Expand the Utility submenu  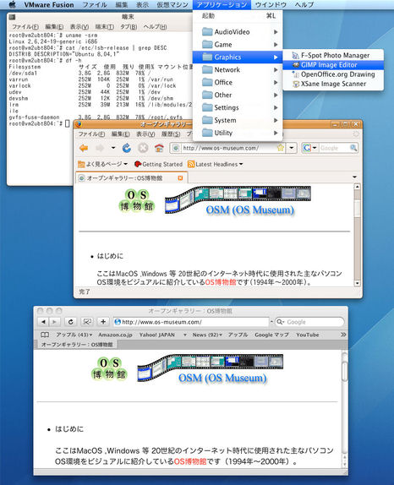click(238, 133)
